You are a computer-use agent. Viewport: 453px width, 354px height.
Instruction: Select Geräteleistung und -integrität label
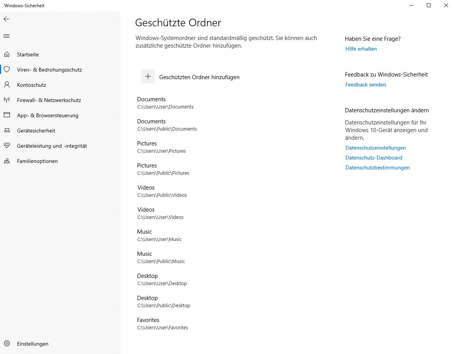52,146
